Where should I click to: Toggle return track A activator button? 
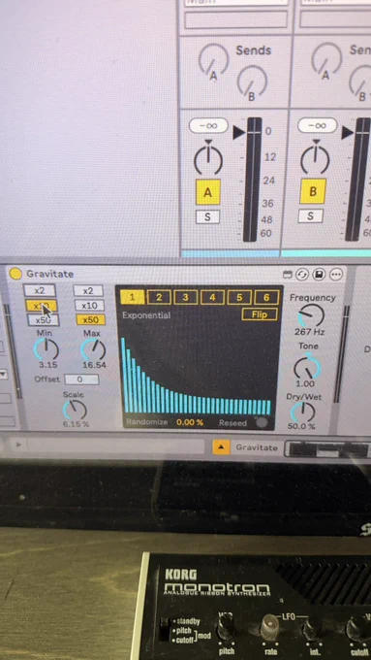[208, 192]
